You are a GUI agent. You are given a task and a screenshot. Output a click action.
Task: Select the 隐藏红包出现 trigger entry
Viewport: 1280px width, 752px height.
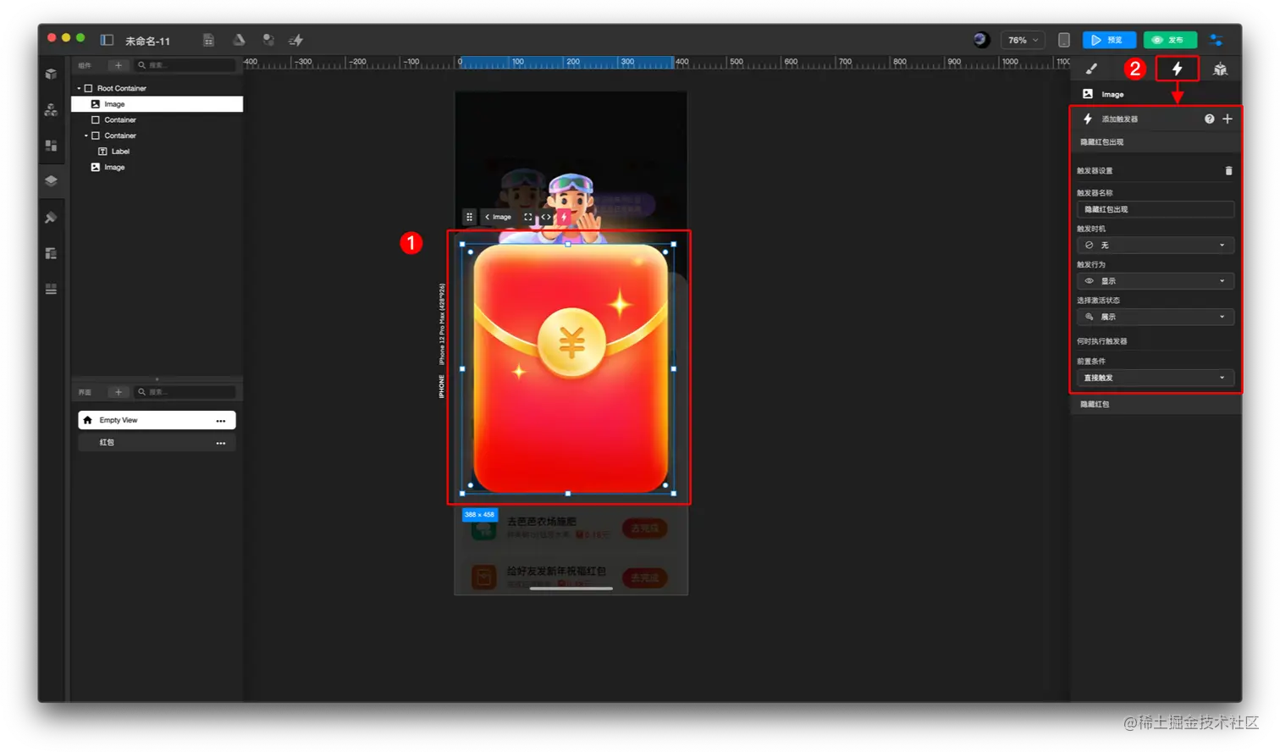[1155, 142]
